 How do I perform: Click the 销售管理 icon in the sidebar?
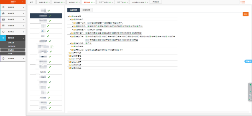click(x=3, y=7)
